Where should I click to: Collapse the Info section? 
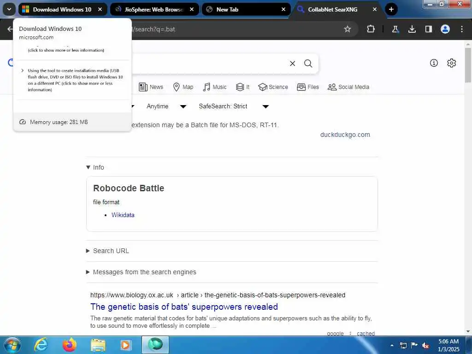[x=95, y=167]
